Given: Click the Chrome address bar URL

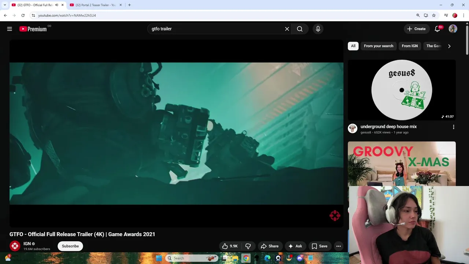Looking at the screenshot, I should point(67,15).
